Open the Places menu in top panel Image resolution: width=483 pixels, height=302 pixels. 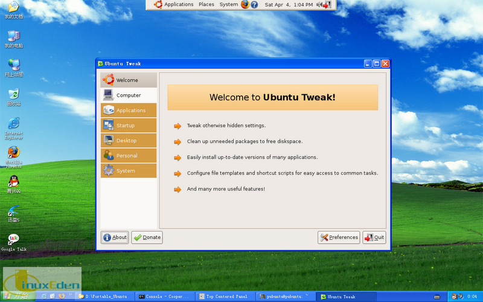point(206,4)
